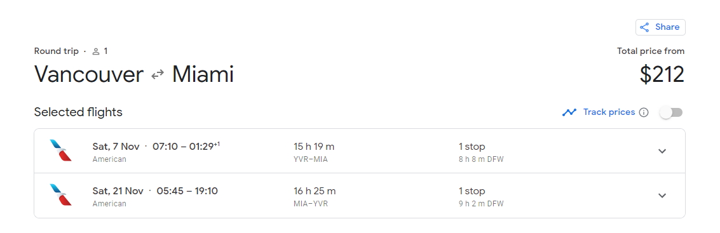
Task: Click the passenger count person icon
Action: click(96, 51)
